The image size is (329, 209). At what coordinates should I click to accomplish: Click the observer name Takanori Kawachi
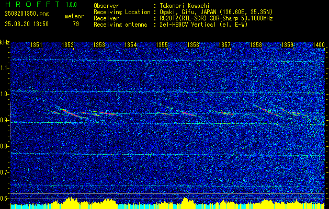(x=184, y=6)
